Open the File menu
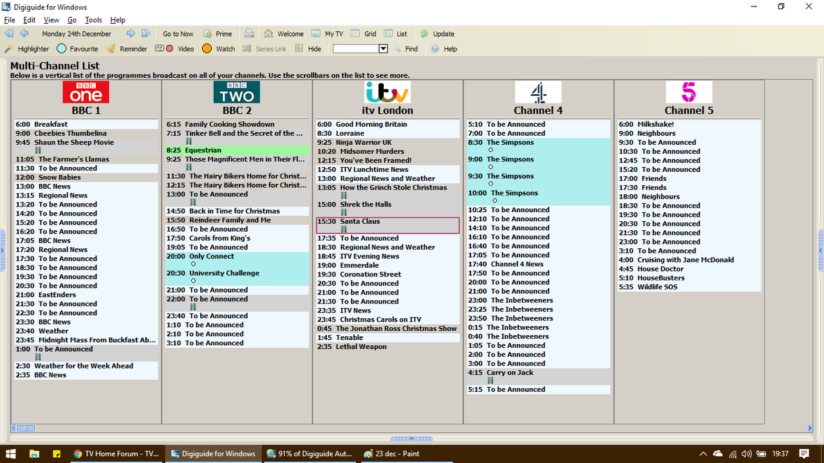Screen dimensions: 824x463 pos(10,20)
